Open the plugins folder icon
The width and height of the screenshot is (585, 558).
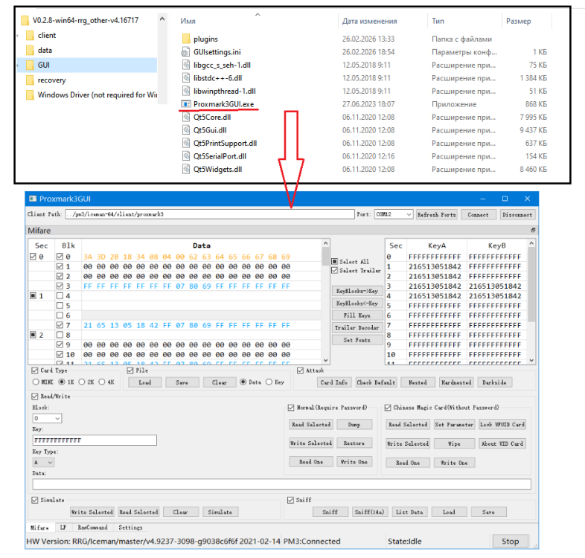[187, 39]
